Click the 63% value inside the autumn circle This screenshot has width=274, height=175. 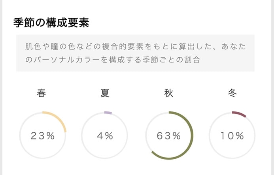coord(169,136)
